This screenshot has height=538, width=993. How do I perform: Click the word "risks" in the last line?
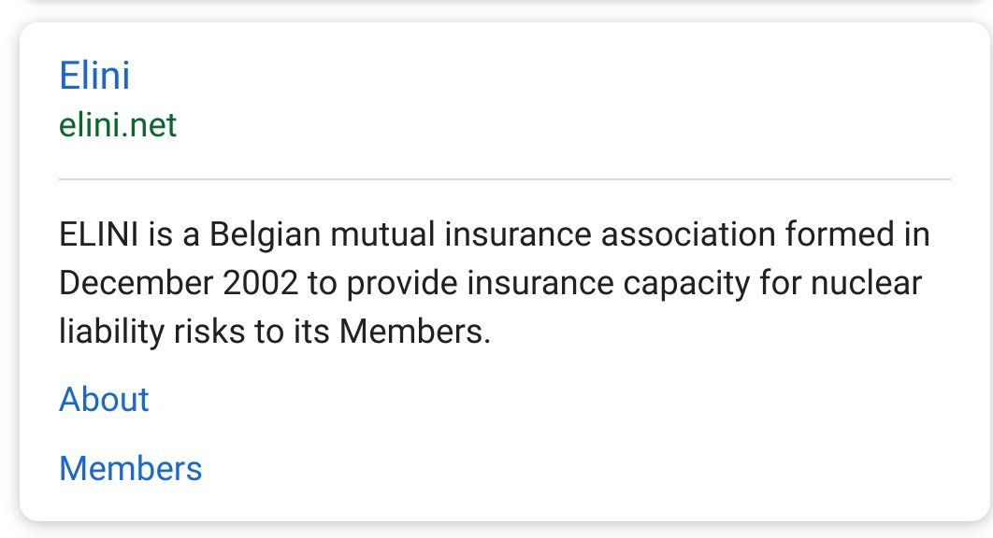click(x=209, y=332)
